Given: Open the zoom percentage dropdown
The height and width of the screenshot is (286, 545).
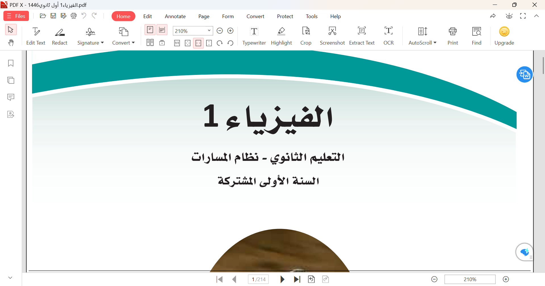Looking at the screenshot, I should (209, 31).
